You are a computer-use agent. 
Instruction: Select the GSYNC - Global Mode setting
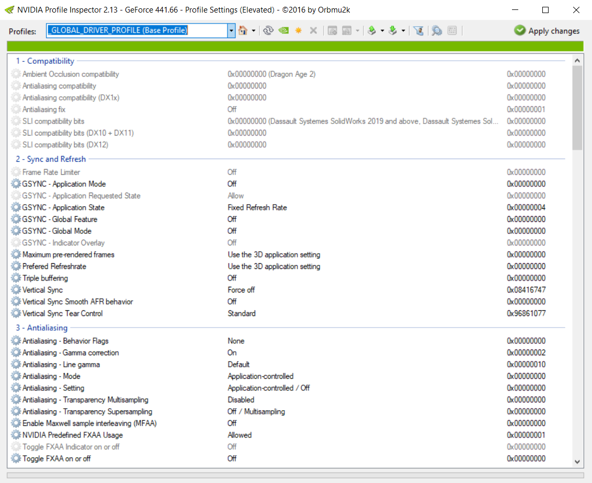[x=56, y=231]
